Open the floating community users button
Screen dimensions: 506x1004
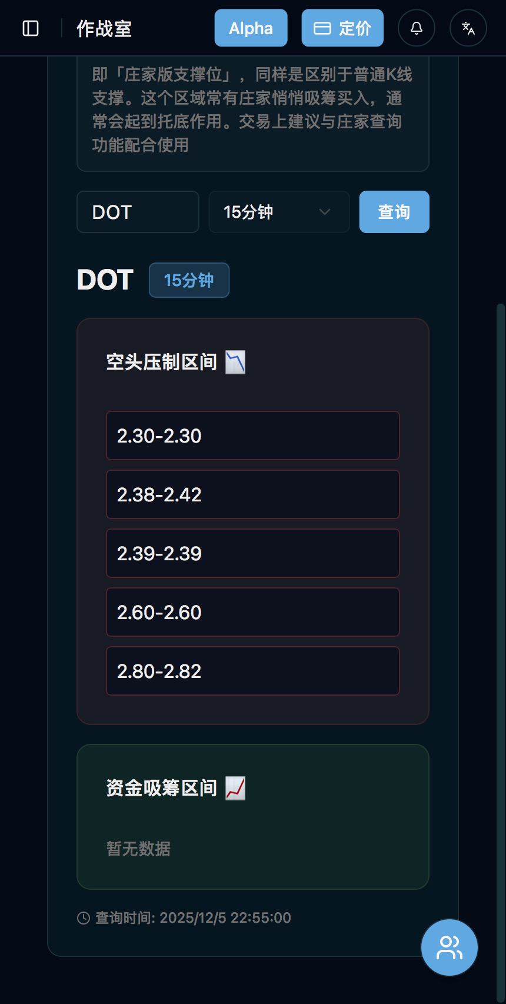coord(450,948)
